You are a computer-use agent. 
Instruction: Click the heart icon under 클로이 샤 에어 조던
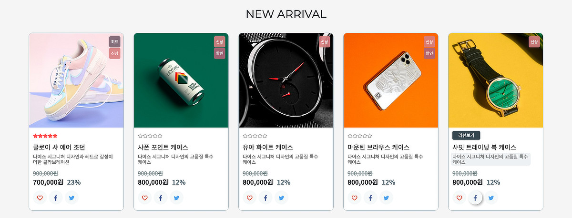(x=40, y=198)
